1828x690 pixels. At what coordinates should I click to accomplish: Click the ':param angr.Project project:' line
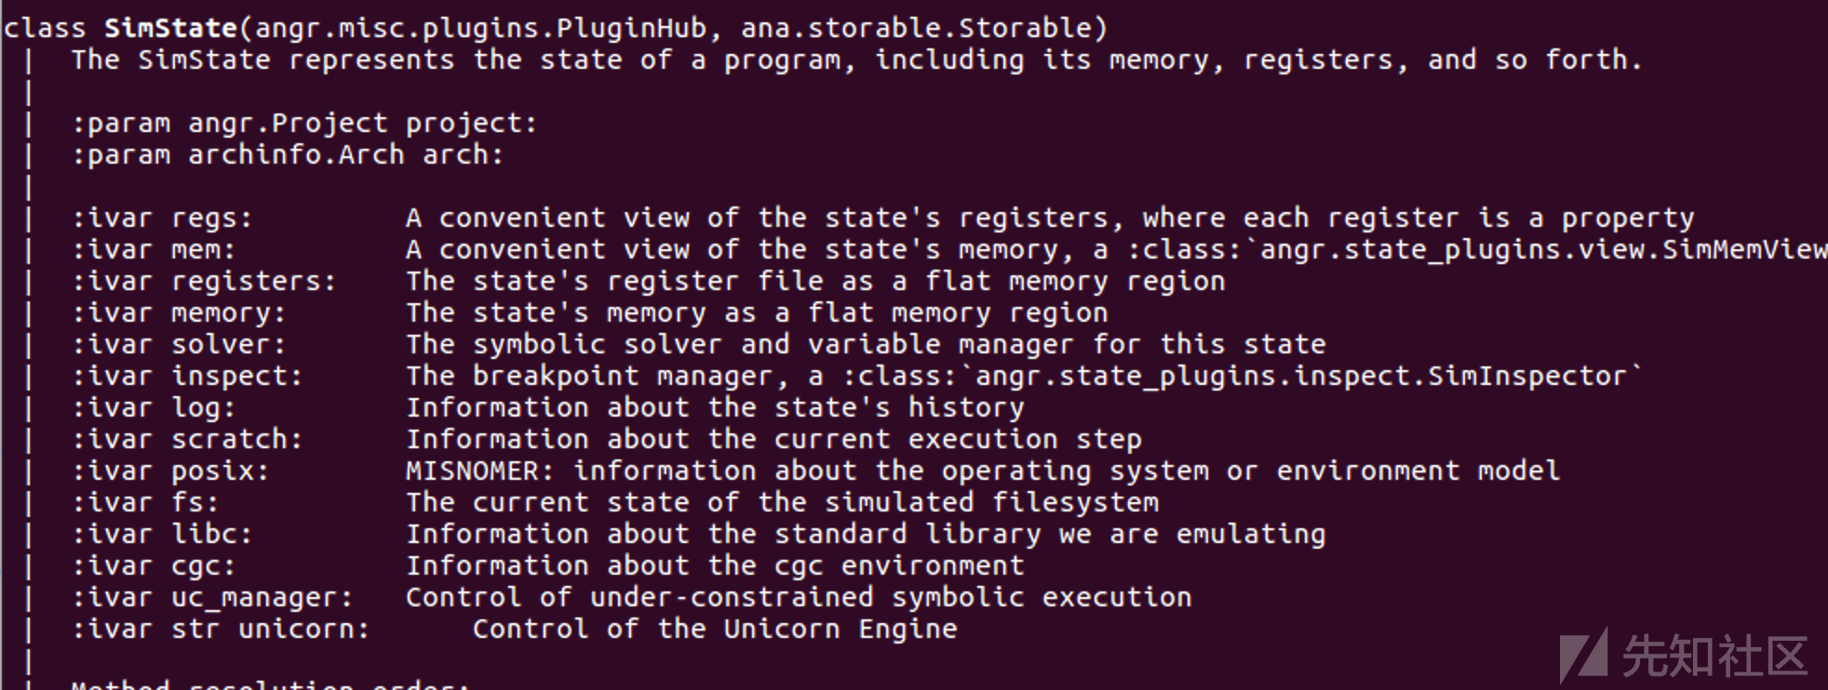point(304,124)
